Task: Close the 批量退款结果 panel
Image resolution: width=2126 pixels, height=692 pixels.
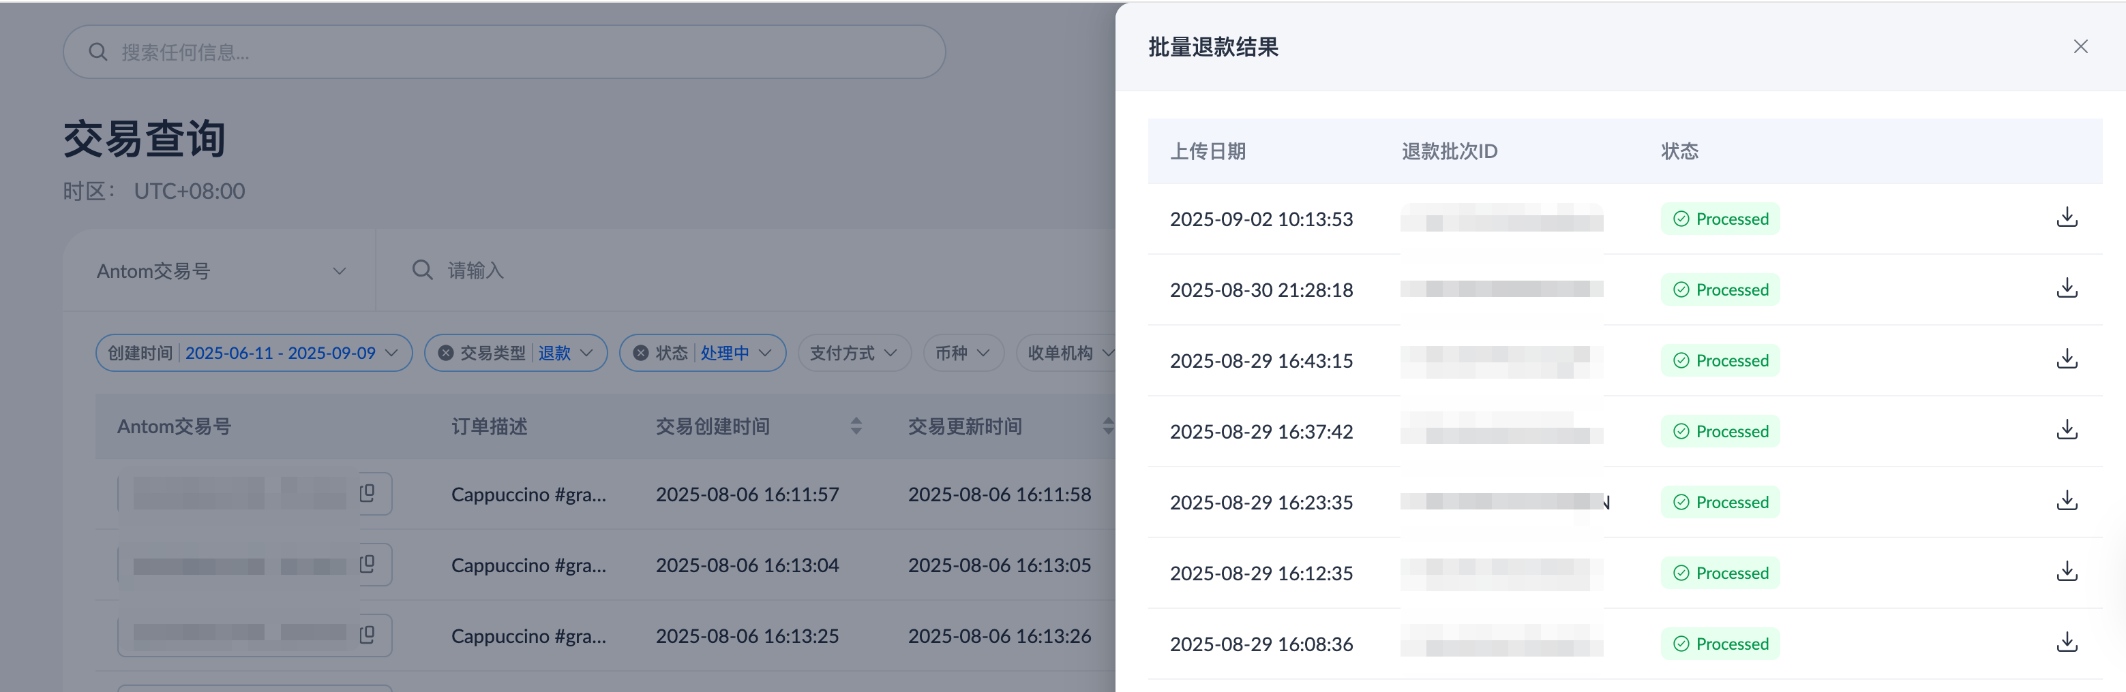Action: (2080, 47)
